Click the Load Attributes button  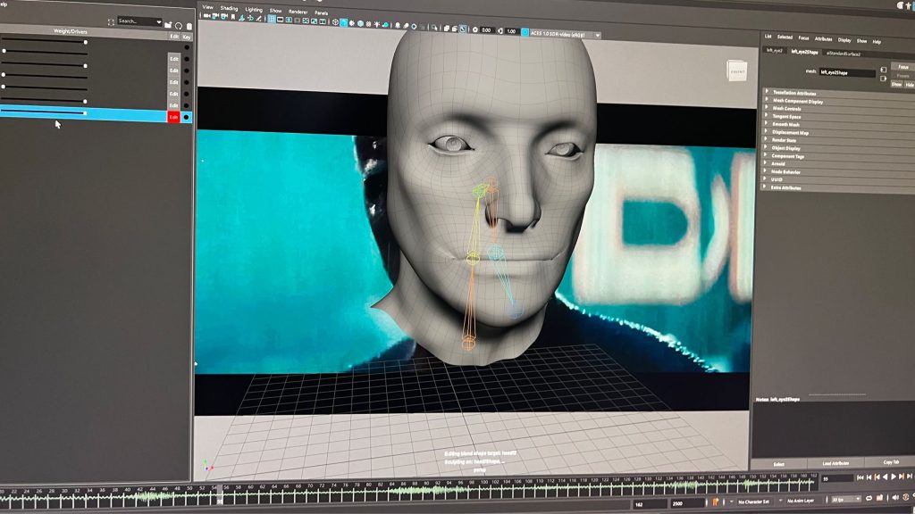(x=835, y=463)
